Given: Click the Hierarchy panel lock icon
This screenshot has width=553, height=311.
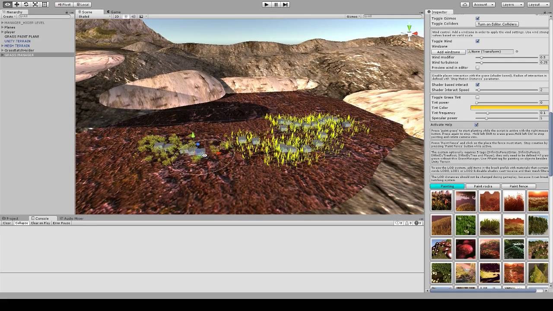Looking at the screenshot, I should click(67, 12).
